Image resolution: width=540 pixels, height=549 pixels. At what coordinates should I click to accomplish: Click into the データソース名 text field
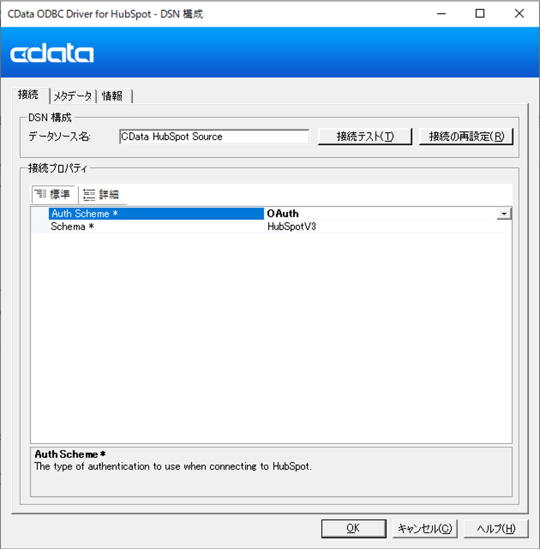tap(214, 137)
